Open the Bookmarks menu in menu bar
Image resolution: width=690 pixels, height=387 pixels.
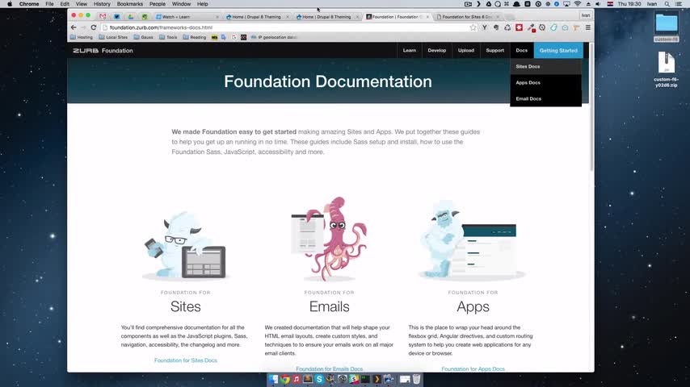coord(130,4)
